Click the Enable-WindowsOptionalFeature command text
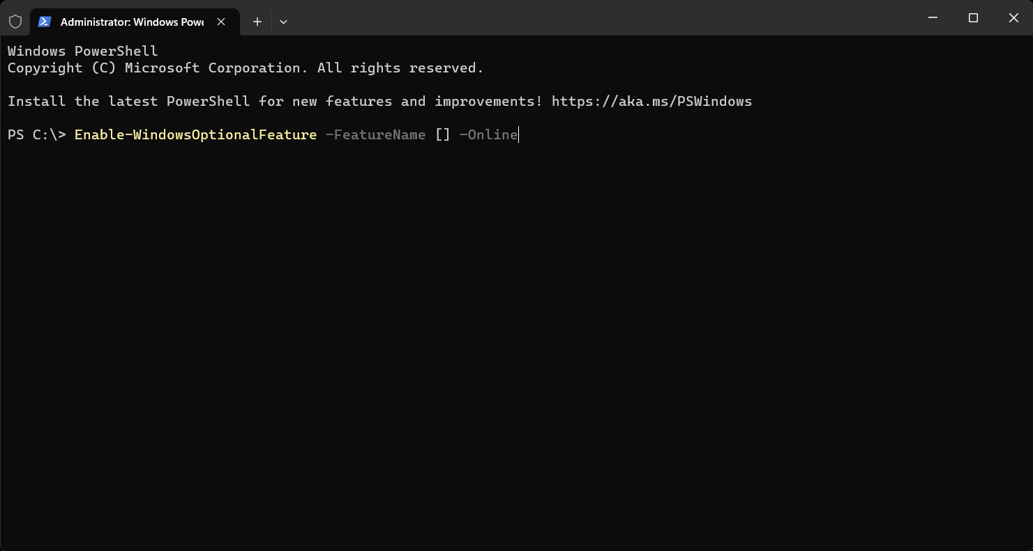Image resolution: width=1033 pixels, height=551 pixels. click(195, 134)
